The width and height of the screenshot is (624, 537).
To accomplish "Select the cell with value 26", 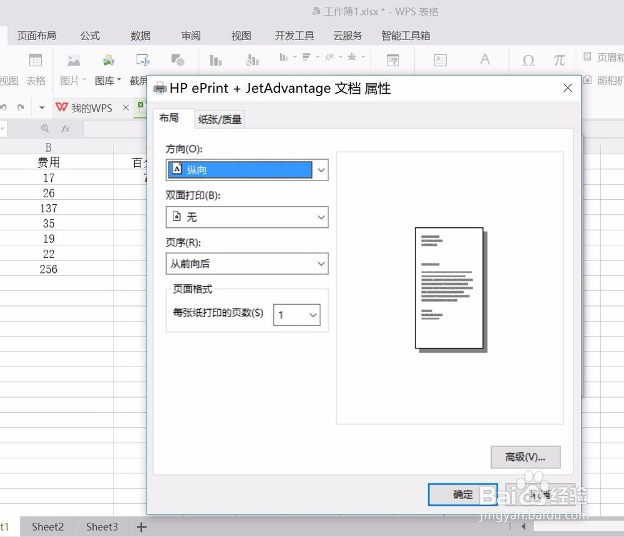I will point(49,193).
